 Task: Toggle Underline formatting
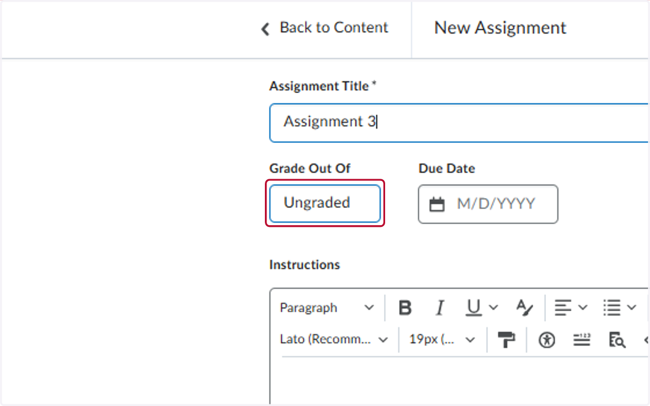click(x=474, y=308)
